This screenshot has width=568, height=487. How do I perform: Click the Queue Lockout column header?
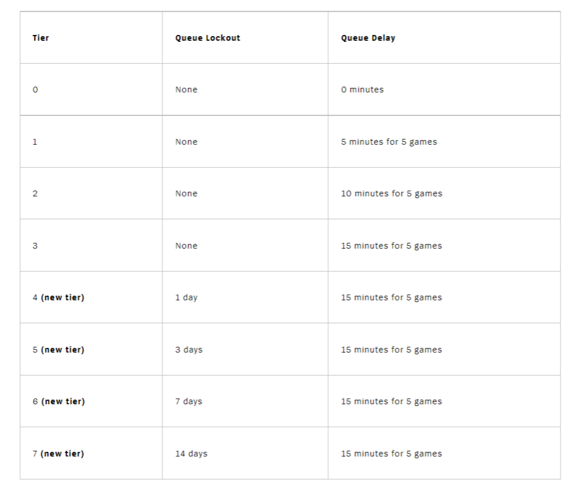245,38
